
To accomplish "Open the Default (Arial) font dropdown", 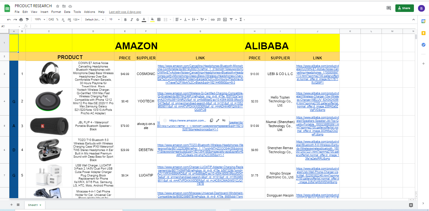I will coord(95,19).
